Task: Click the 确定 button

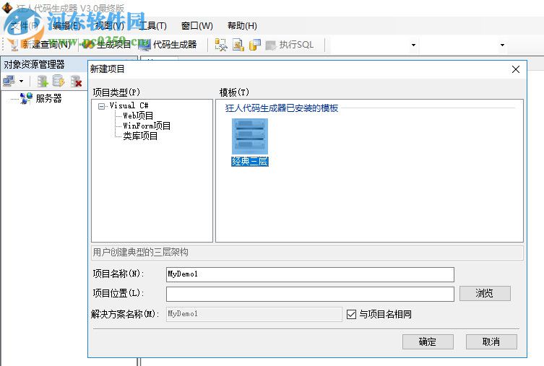Action: (x=428, y=341)
